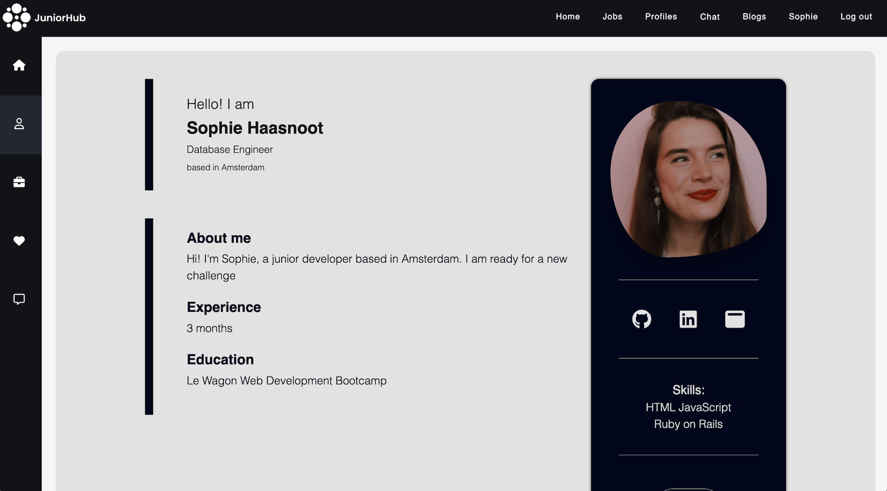887x491 pixels.
Task: Click Sophie's profile name link
Action: (803, 16)
